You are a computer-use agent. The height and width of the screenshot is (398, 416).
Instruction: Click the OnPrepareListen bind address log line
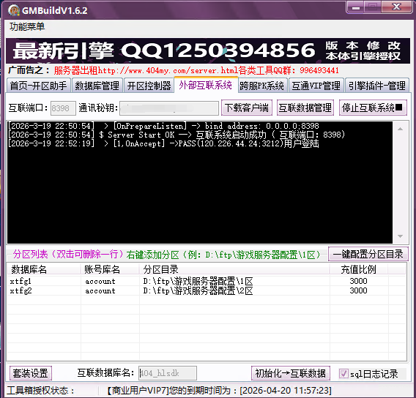tap(163, 126)
